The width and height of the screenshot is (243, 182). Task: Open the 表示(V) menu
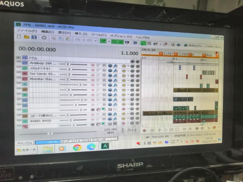tap(64, 33)
